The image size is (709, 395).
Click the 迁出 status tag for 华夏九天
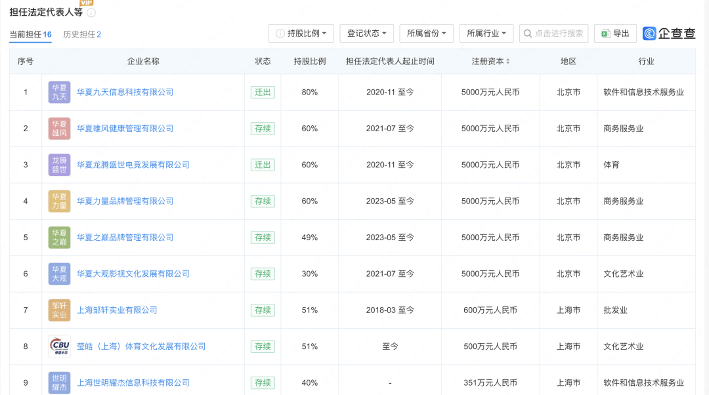263,93
